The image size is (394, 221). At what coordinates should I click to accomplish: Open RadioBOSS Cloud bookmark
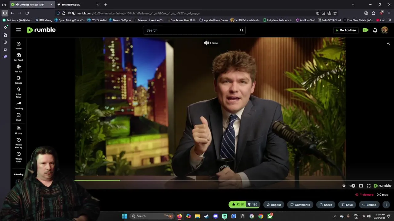(x=329, y=20)
